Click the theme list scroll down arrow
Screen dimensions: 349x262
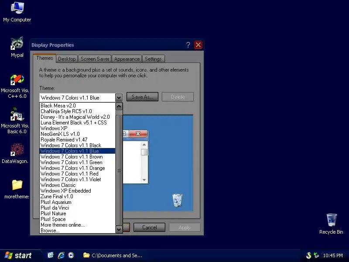119,229
